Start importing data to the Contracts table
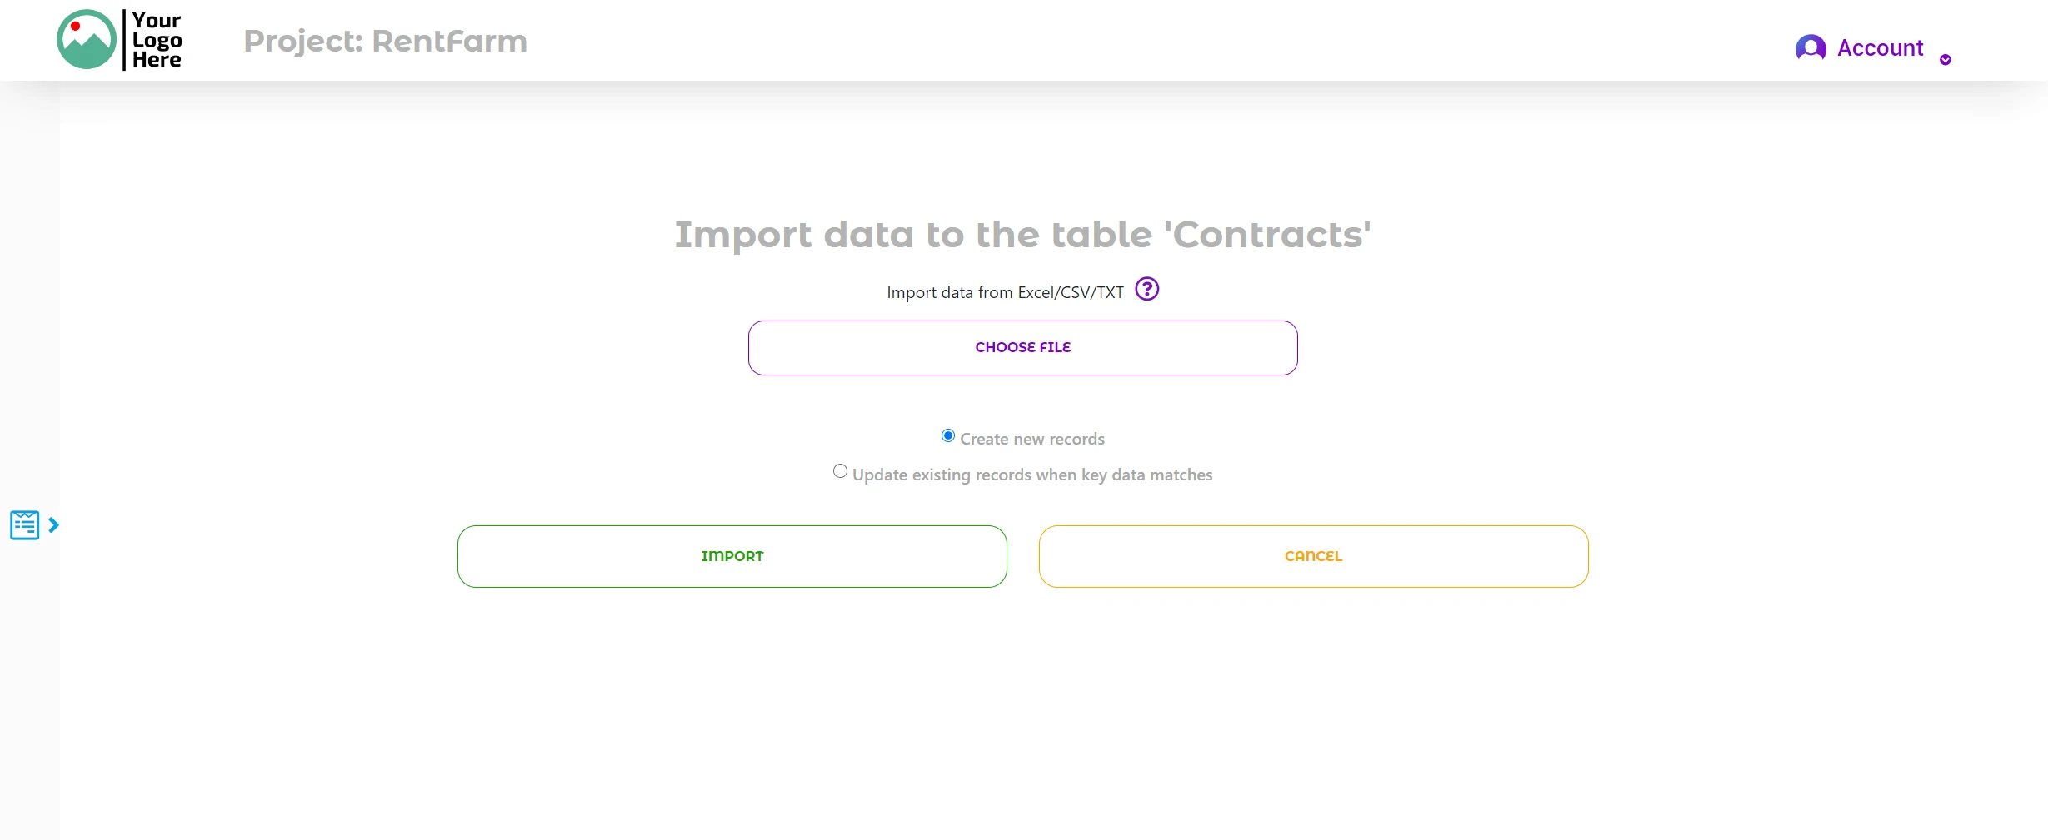The image size is (2048, 840). pos(731,555)
